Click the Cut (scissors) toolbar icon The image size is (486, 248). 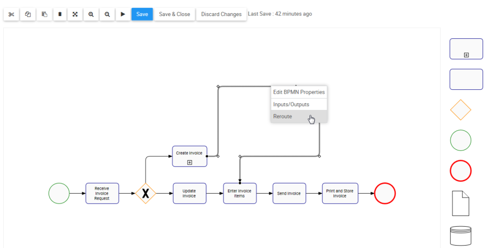point(11,14)
